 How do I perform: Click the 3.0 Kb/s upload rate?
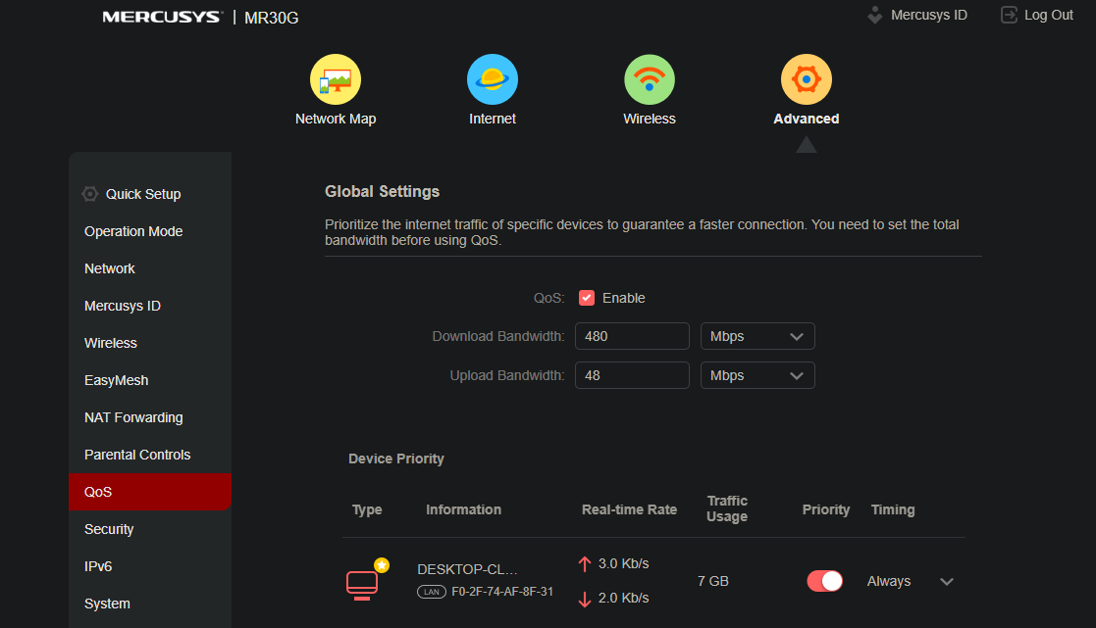click(x=623, y=563)
